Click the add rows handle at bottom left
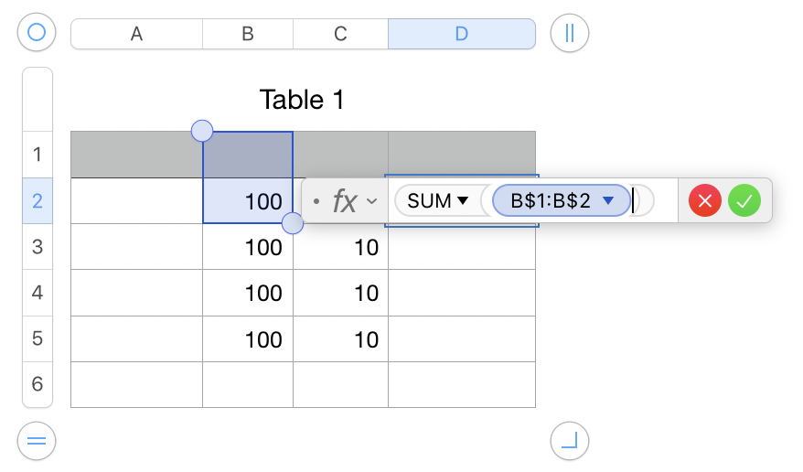Screen dimensions: 803x472 point(37,441)
